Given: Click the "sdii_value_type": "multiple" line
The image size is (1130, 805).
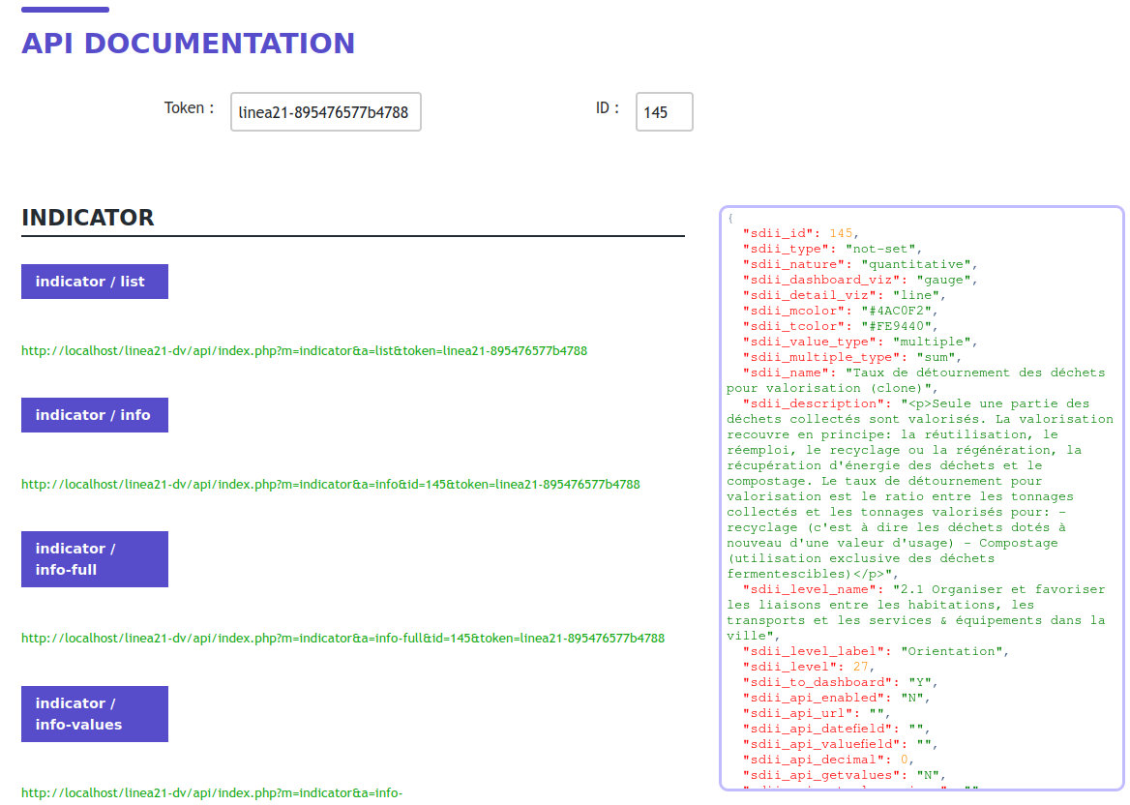Looking at the screenshot, I should pyautogui.click(x=860, y=343).
